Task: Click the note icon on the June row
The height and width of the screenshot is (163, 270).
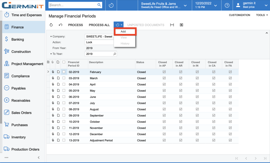Action: (x=58, y=97)
